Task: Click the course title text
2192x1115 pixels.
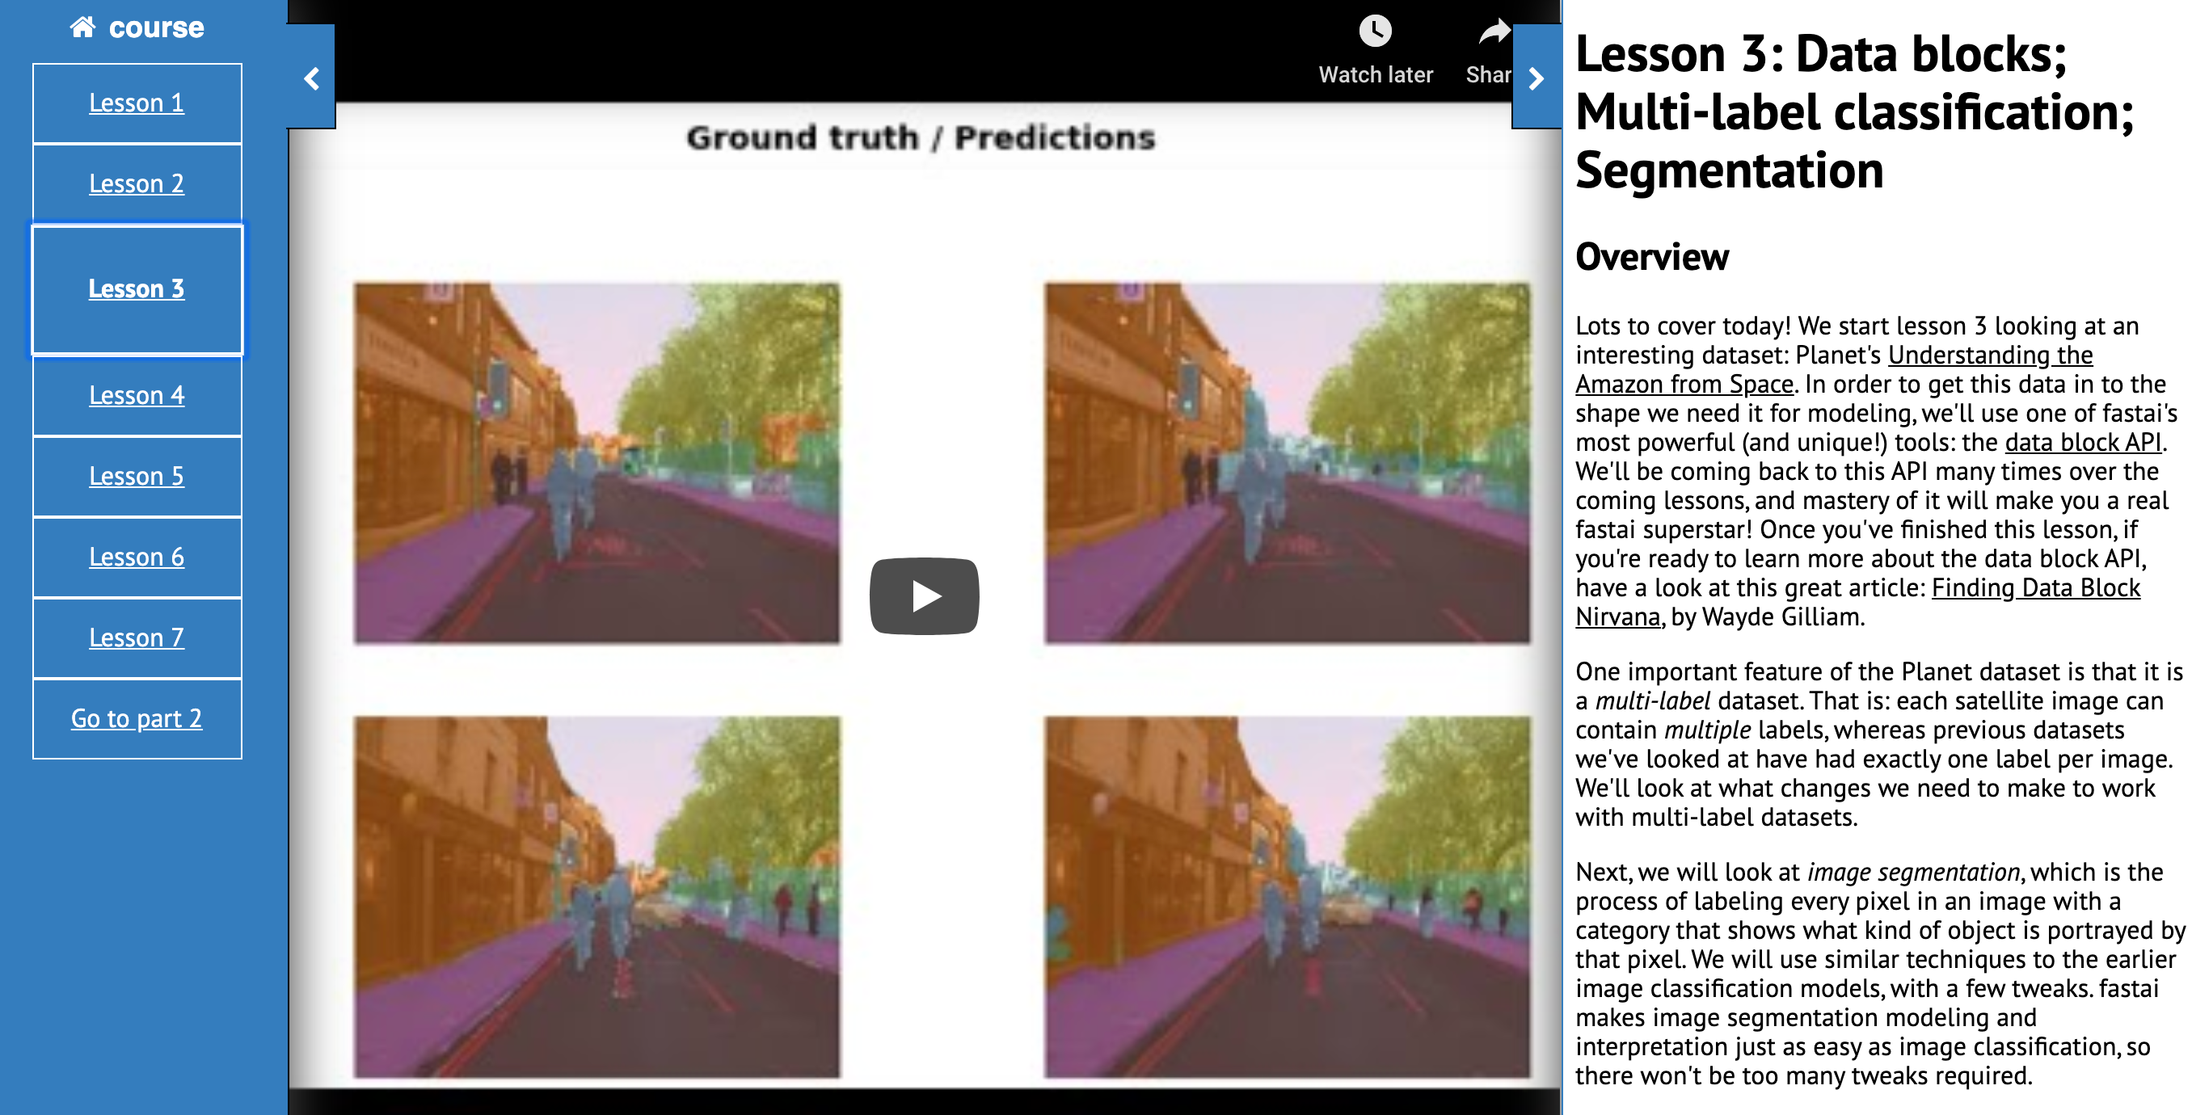Action: 157,27
